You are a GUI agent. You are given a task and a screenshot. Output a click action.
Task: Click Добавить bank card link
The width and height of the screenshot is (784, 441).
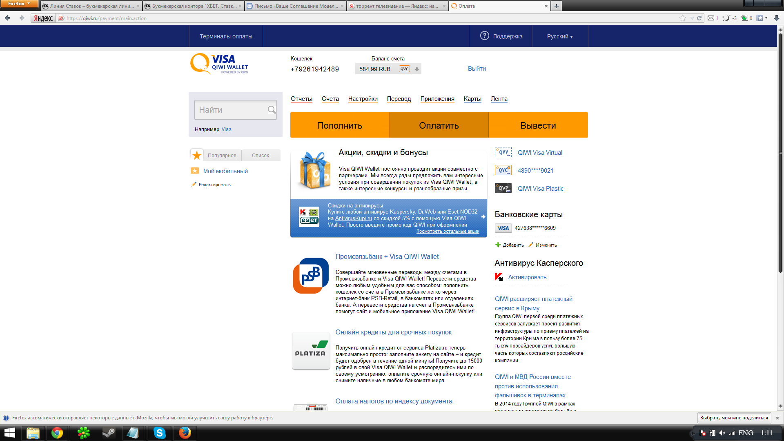tap(513, 245)
